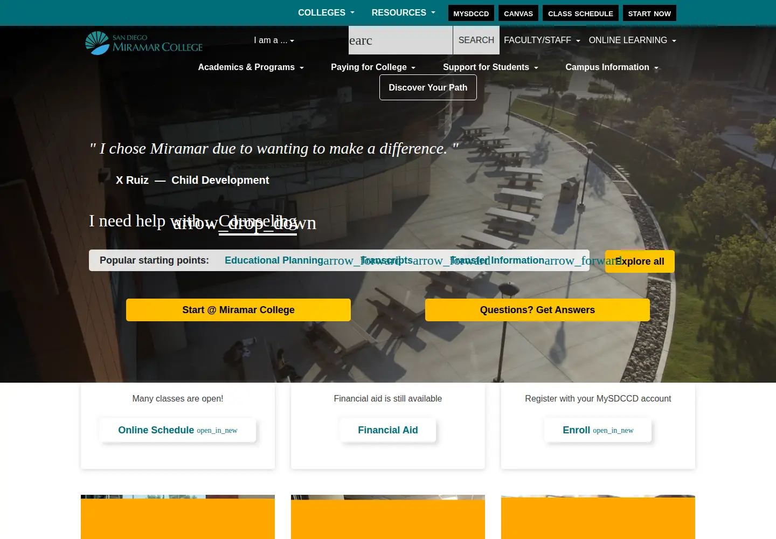Click Discover Your Path button
Screen dimensions: 776x539
[428, 87]
